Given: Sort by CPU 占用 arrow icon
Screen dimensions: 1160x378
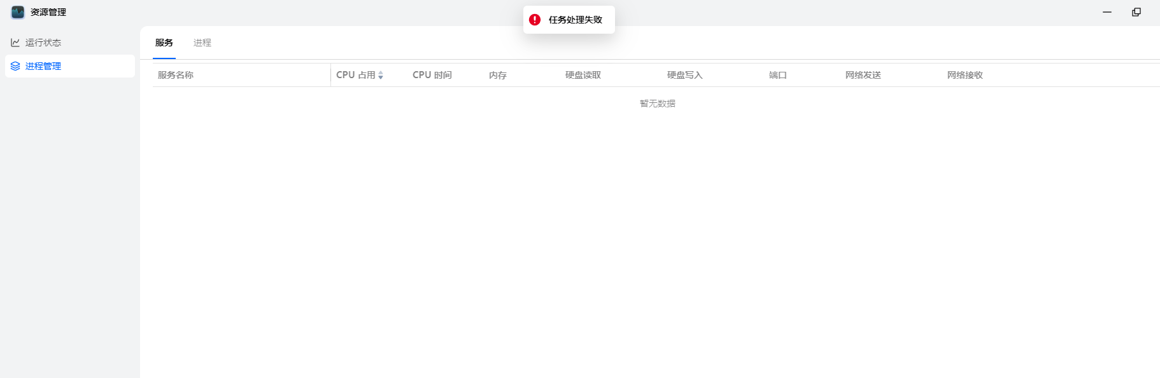Looking at the screenshot, I should coord(381,75).
